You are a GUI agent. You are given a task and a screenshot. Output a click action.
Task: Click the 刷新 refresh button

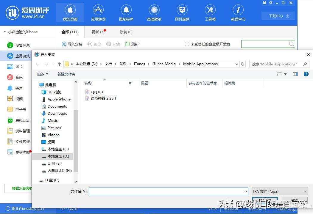pos(132,44)
